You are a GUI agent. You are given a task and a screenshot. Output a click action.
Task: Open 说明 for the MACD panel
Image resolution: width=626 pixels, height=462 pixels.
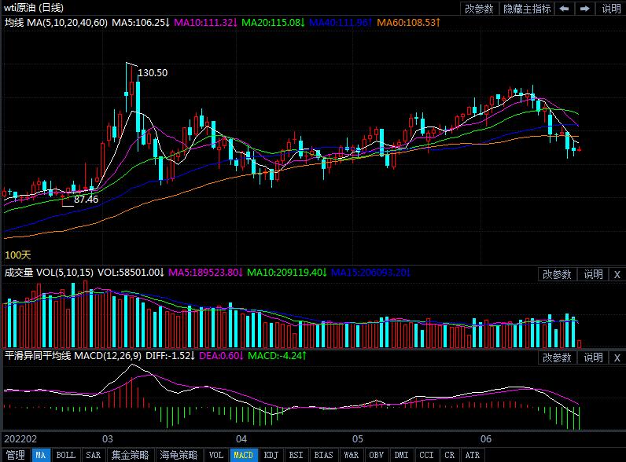593,357
